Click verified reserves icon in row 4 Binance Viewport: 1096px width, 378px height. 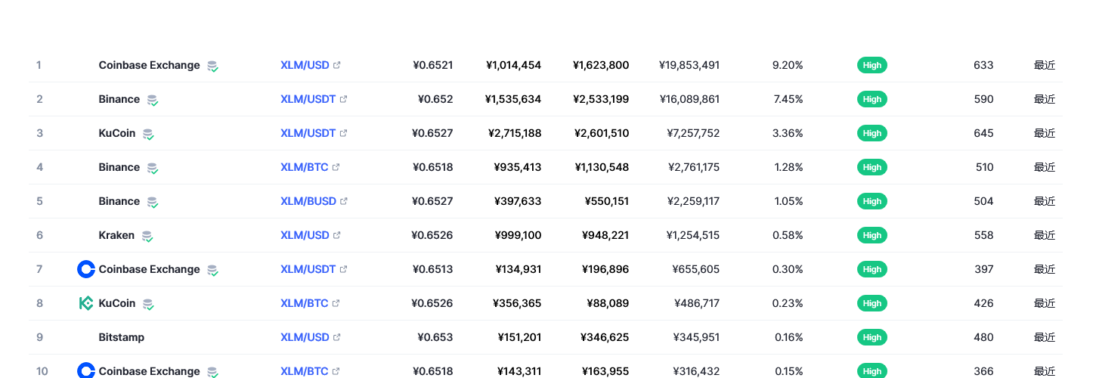point(153,169)
